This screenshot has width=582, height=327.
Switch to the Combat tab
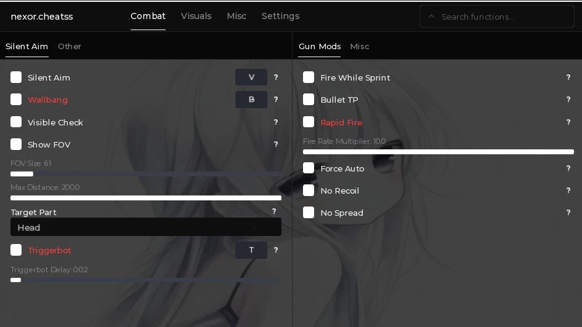point(148,17)
